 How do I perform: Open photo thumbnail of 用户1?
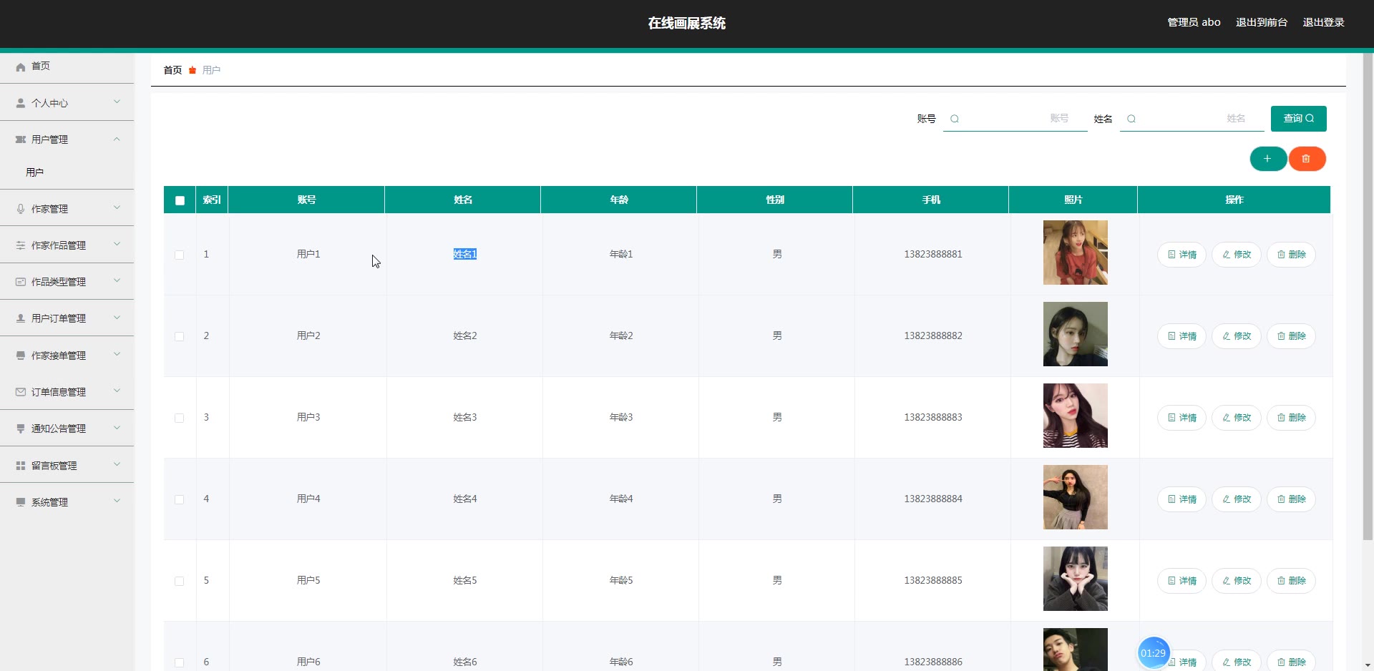[x=1075, y=253]
